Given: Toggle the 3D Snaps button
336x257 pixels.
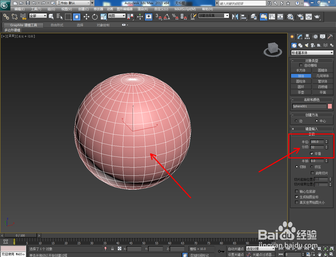Looking at the screenshot, I should click(x=159, y=17).
